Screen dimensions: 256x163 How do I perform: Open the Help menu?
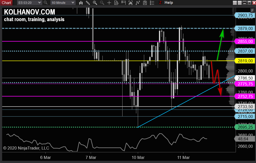pos(169,3)
